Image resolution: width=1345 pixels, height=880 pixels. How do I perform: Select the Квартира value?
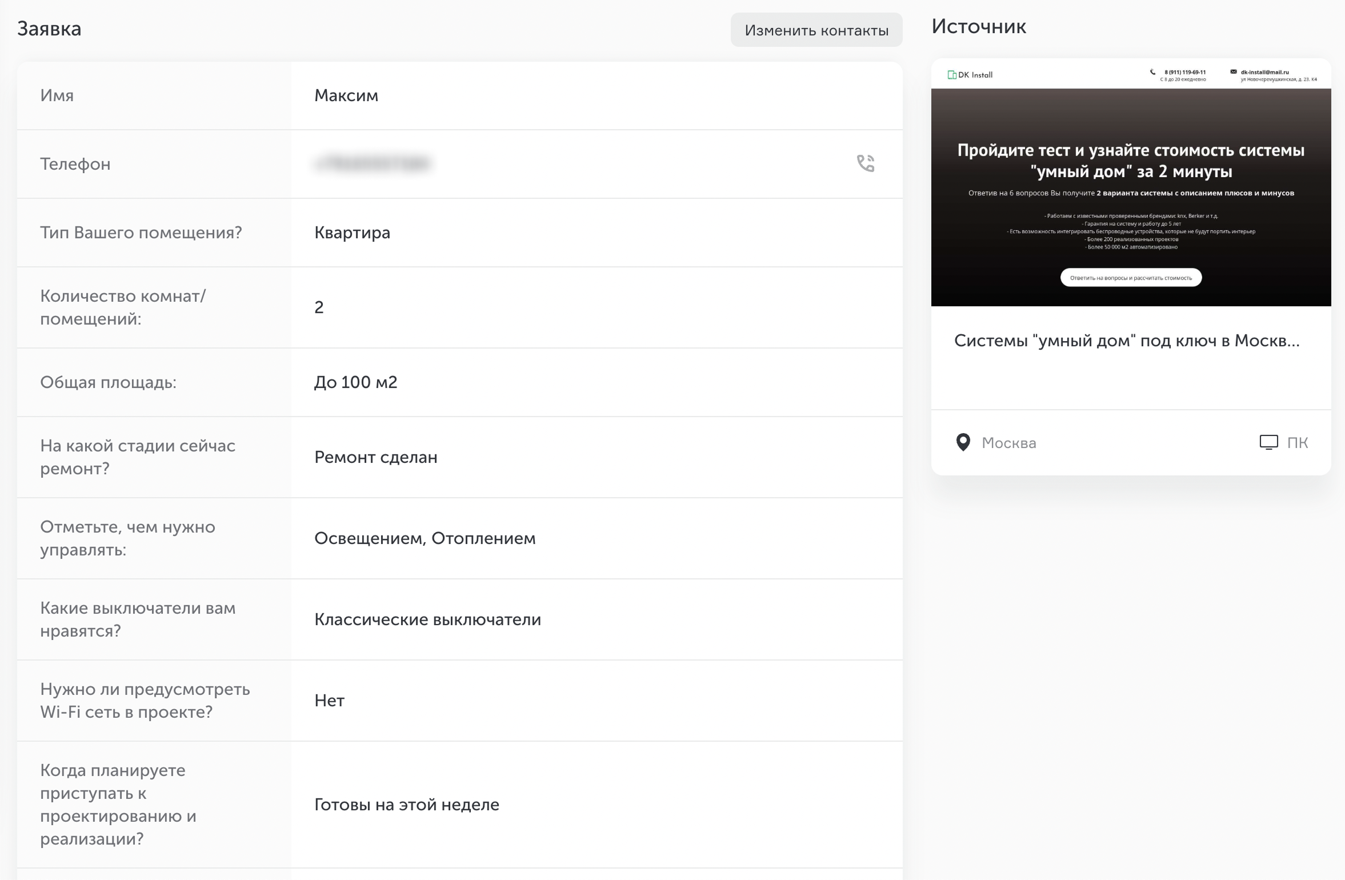click(352, 233)
